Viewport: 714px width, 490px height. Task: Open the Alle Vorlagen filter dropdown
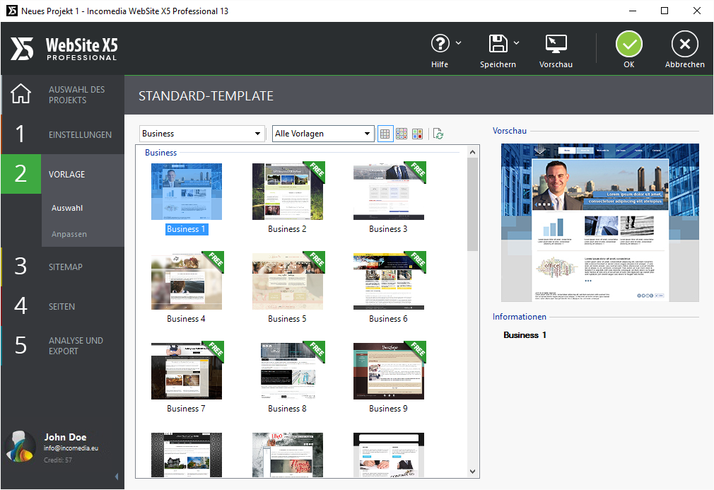[322, 133]
